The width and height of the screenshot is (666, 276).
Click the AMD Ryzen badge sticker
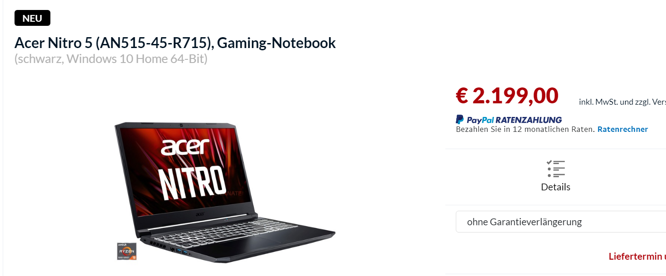point(127,251)
